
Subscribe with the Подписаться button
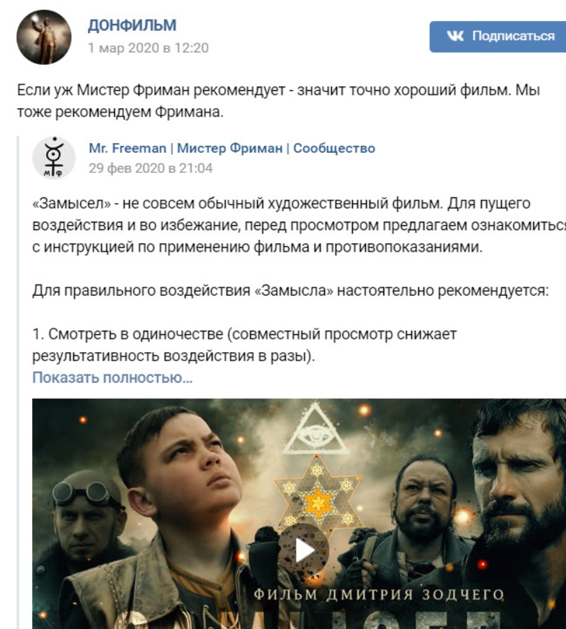(x=498, y=36)
